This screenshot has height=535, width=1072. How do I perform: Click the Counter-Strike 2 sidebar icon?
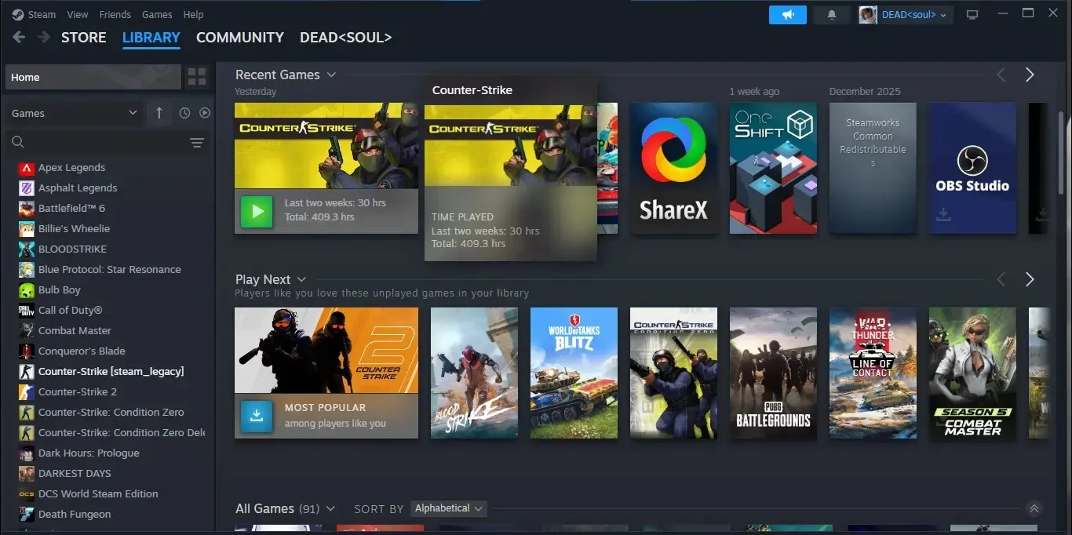[x=27, y=392]
